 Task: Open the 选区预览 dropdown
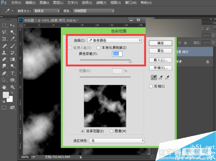(x=117, y=141)
